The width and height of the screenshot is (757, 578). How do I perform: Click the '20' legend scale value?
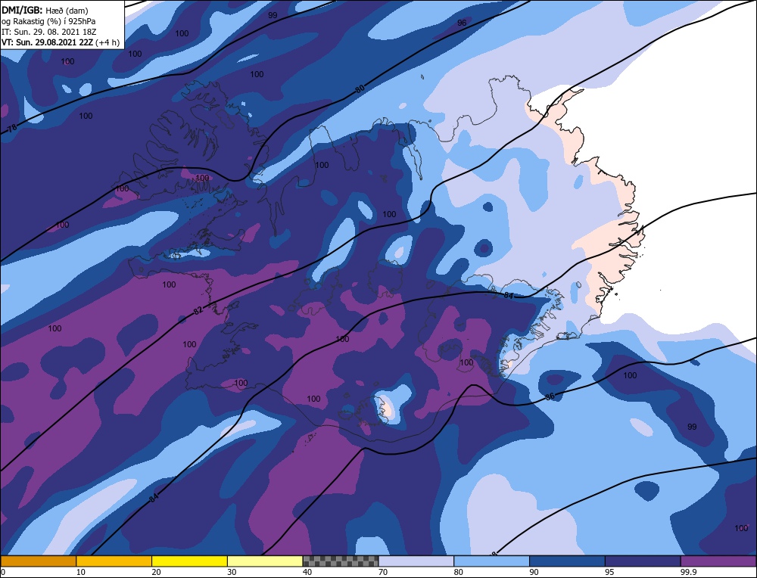(x=156, y=572)
